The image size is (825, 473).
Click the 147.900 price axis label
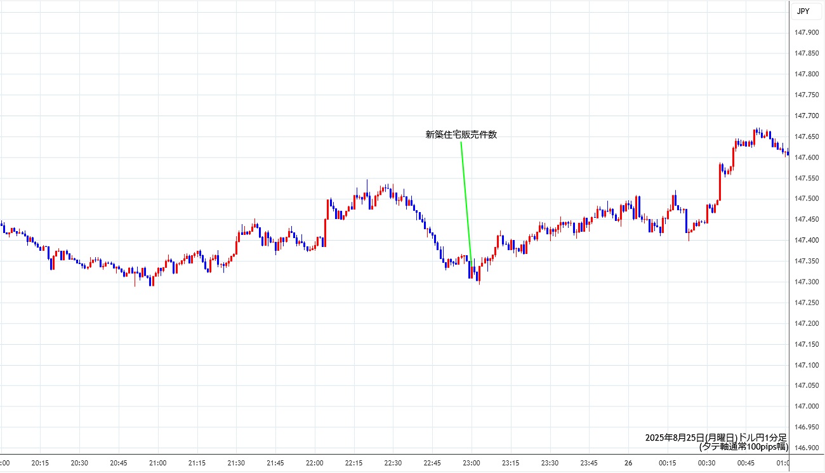point(807,33)
